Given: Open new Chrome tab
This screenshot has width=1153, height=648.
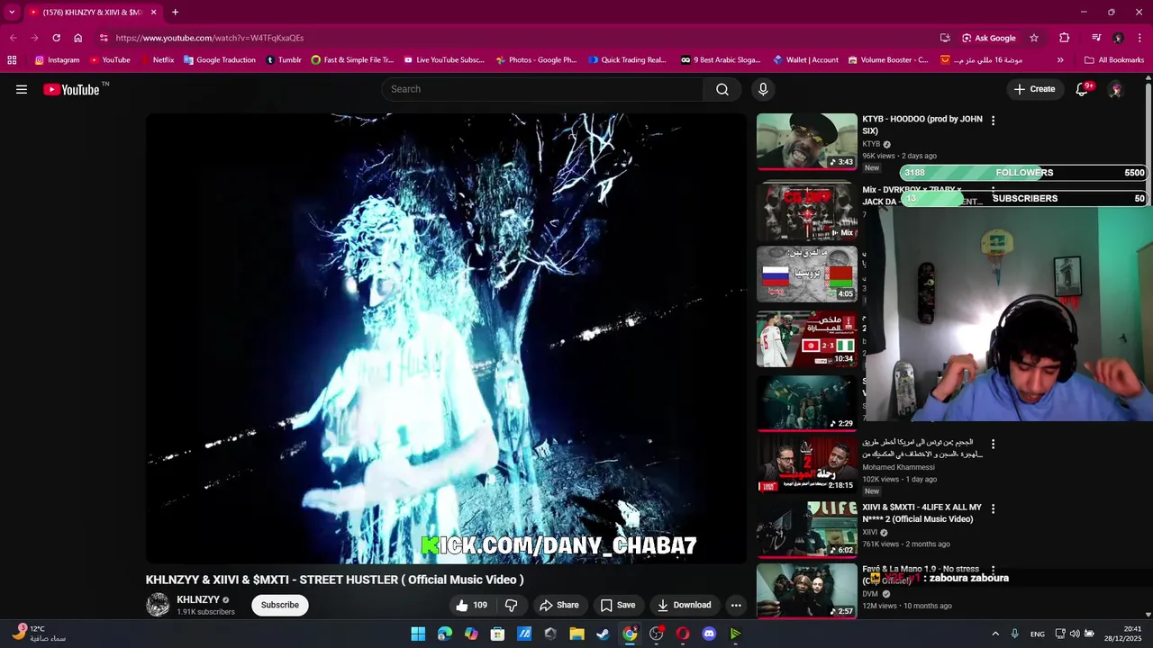Looking at the screenshot, I should [x=175, y=13].
